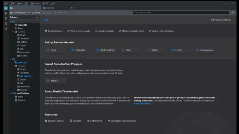239x134 pixels.
Task: Open the Tools menu
Action: coord(45,3)
